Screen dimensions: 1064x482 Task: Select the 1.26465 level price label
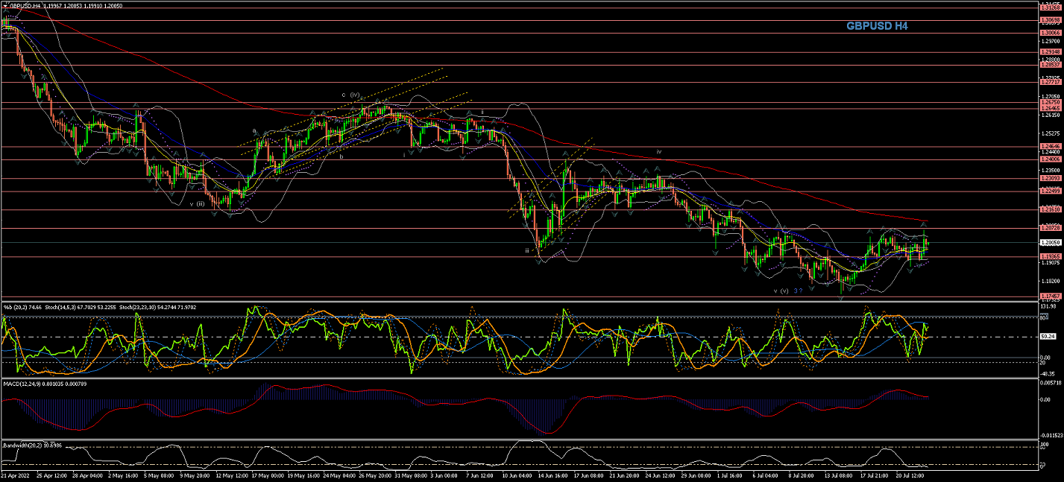1049,109
